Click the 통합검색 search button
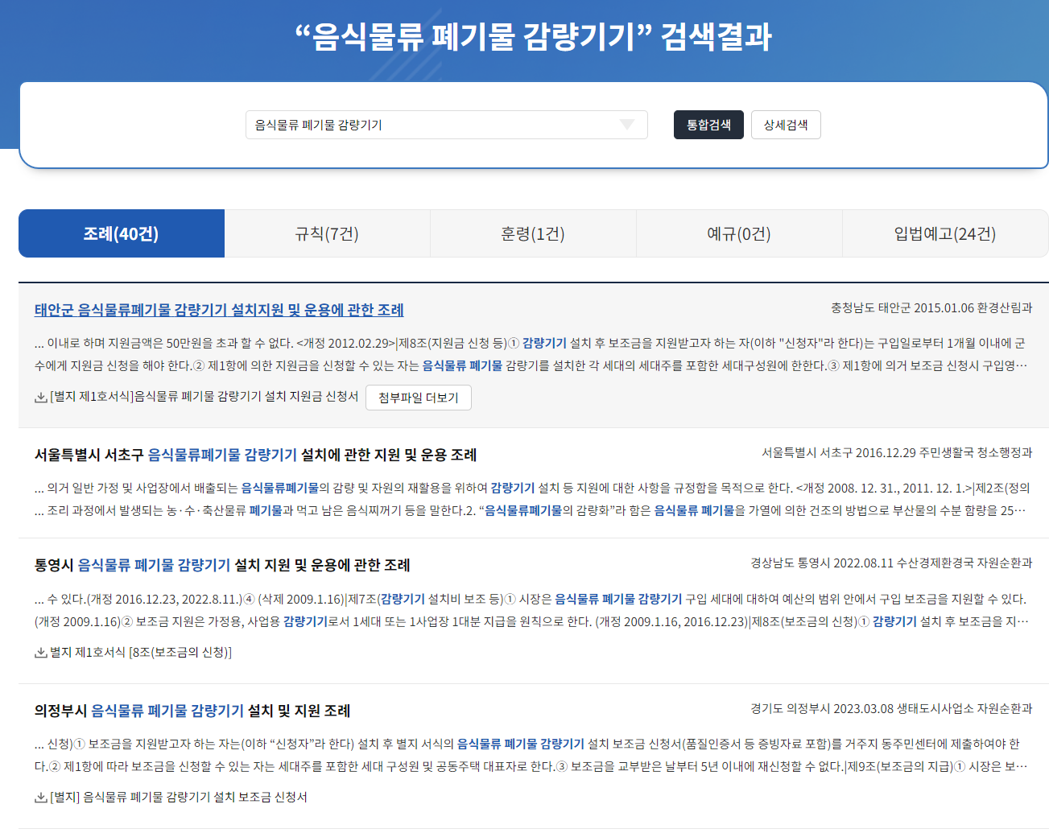 click(708, 125)
